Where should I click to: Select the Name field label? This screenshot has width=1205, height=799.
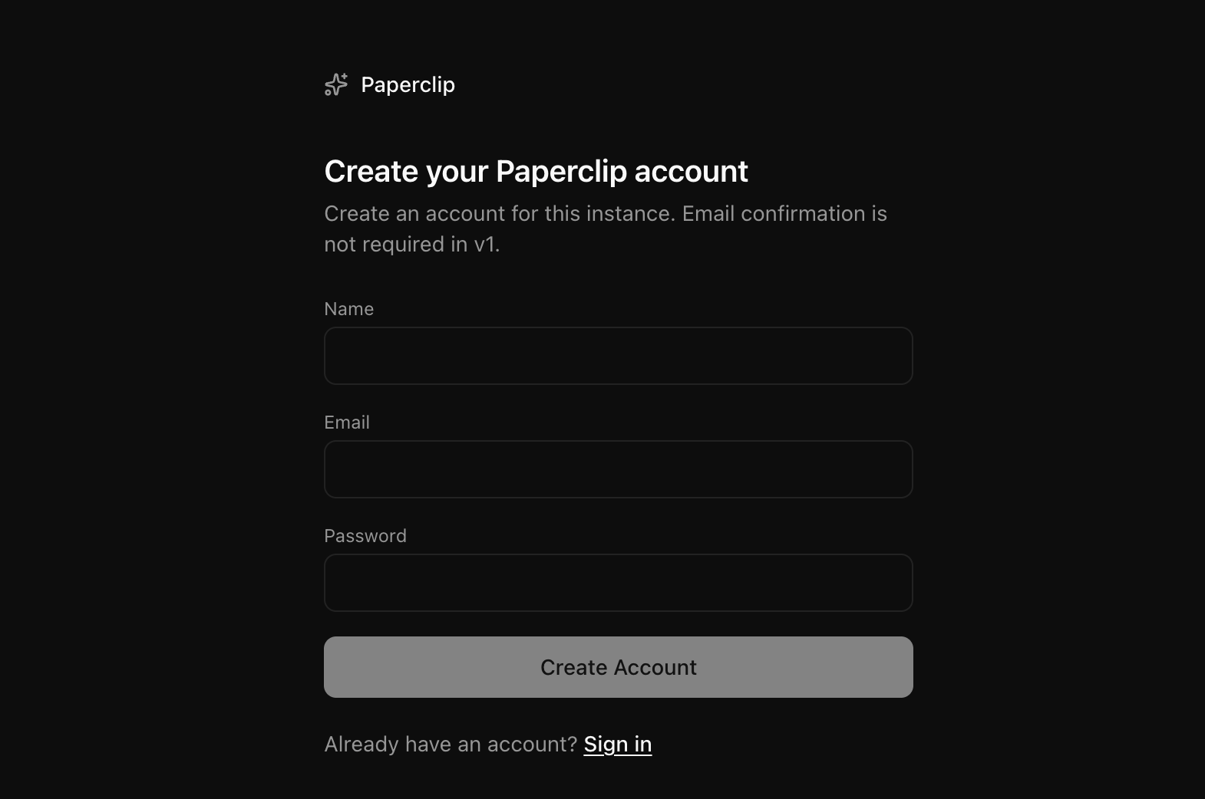[x=348, y=308]
